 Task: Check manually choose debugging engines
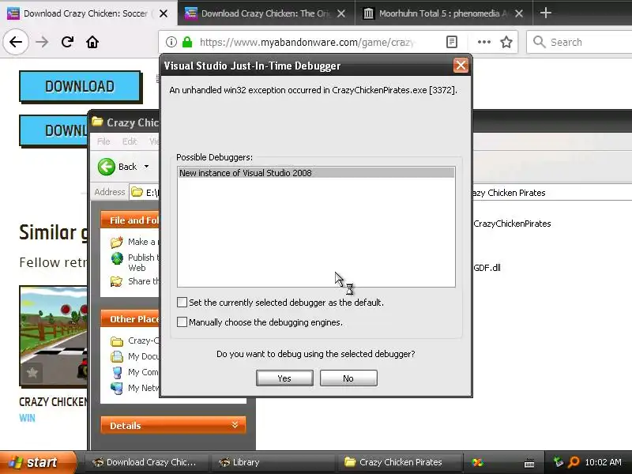click(x=182, y=322)
